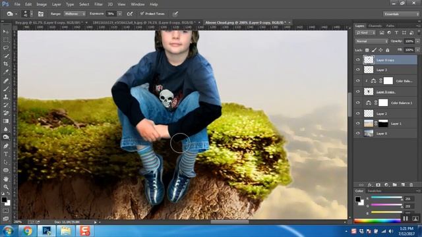This screenshot has height=237, width=422.
Task: Click the create new layer icon
Action: pos(403,185)
